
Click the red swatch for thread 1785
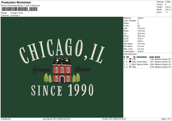(x=130, y=59)
